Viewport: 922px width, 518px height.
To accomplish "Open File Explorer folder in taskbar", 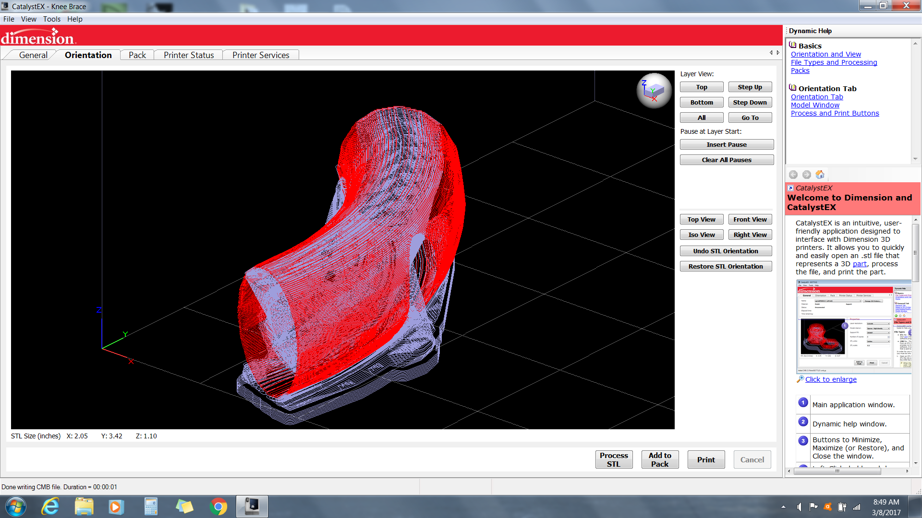I will coord(84,506).
